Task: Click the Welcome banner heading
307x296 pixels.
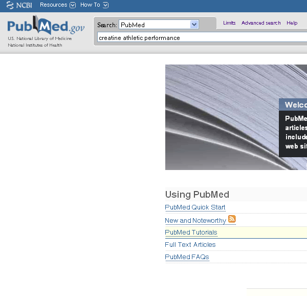Action: [295, 105]
